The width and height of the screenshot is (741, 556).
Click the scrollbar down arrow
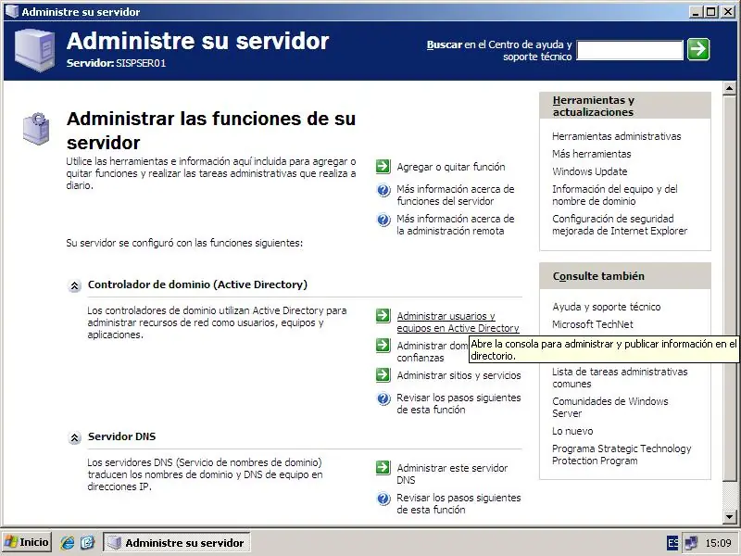pyautogui.click(x=729, y=517)
